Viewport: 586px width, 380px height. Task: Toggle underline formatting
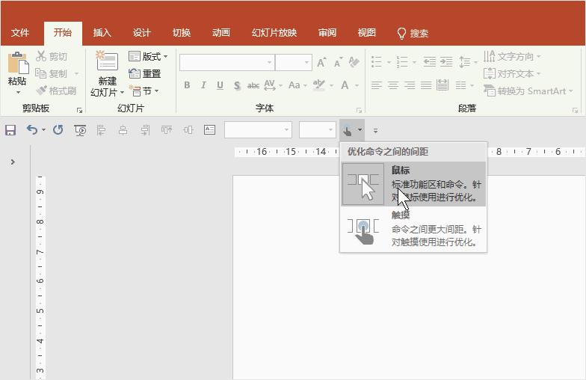[220, 85]
